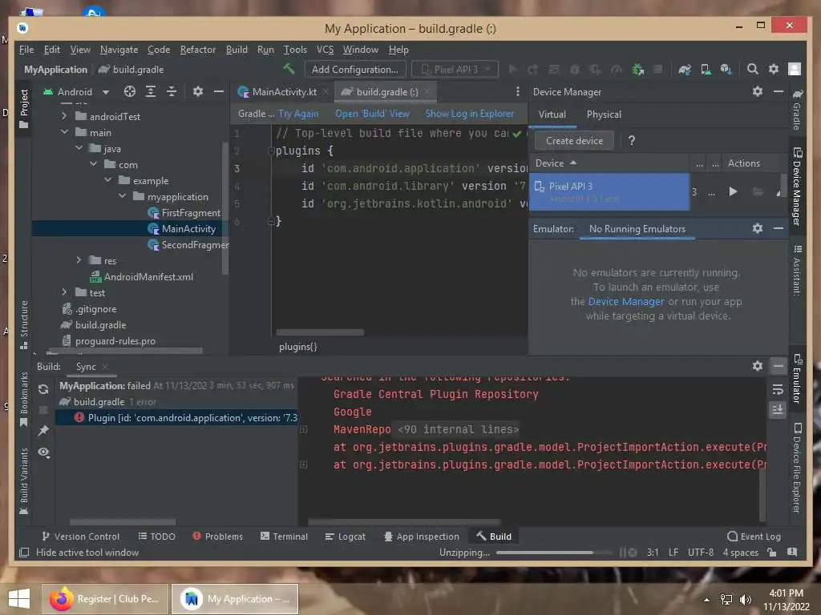Screen dimensions: 821x615
Task: Click the Device Manager link in emulator text
Action: coord(626,302)
